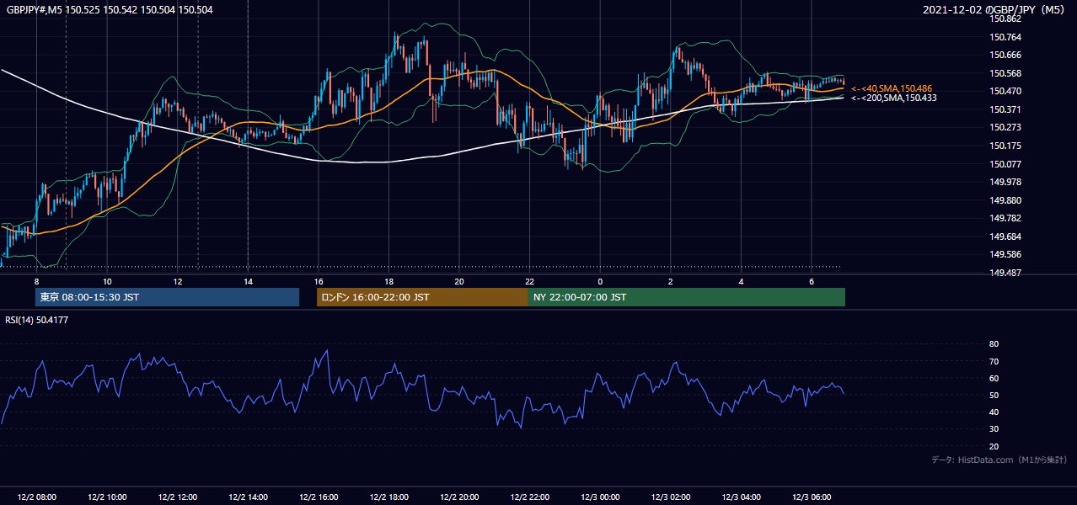1077x505 pixels.
Task: Click the 200 SMA label showing 150.433
Action: click(894, 98)
